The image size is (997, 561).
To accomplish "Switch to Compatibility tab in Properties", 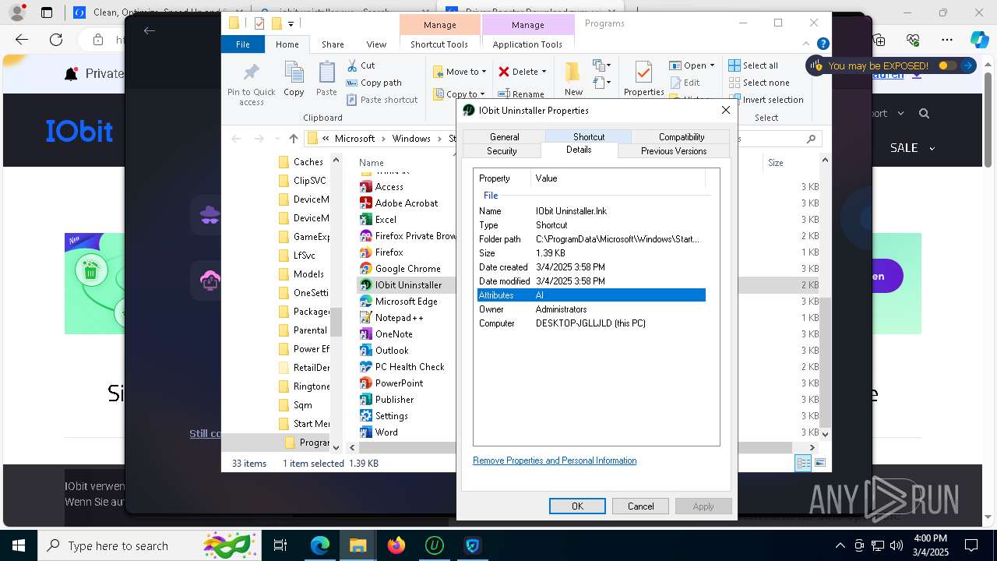I will click(681, 137).
